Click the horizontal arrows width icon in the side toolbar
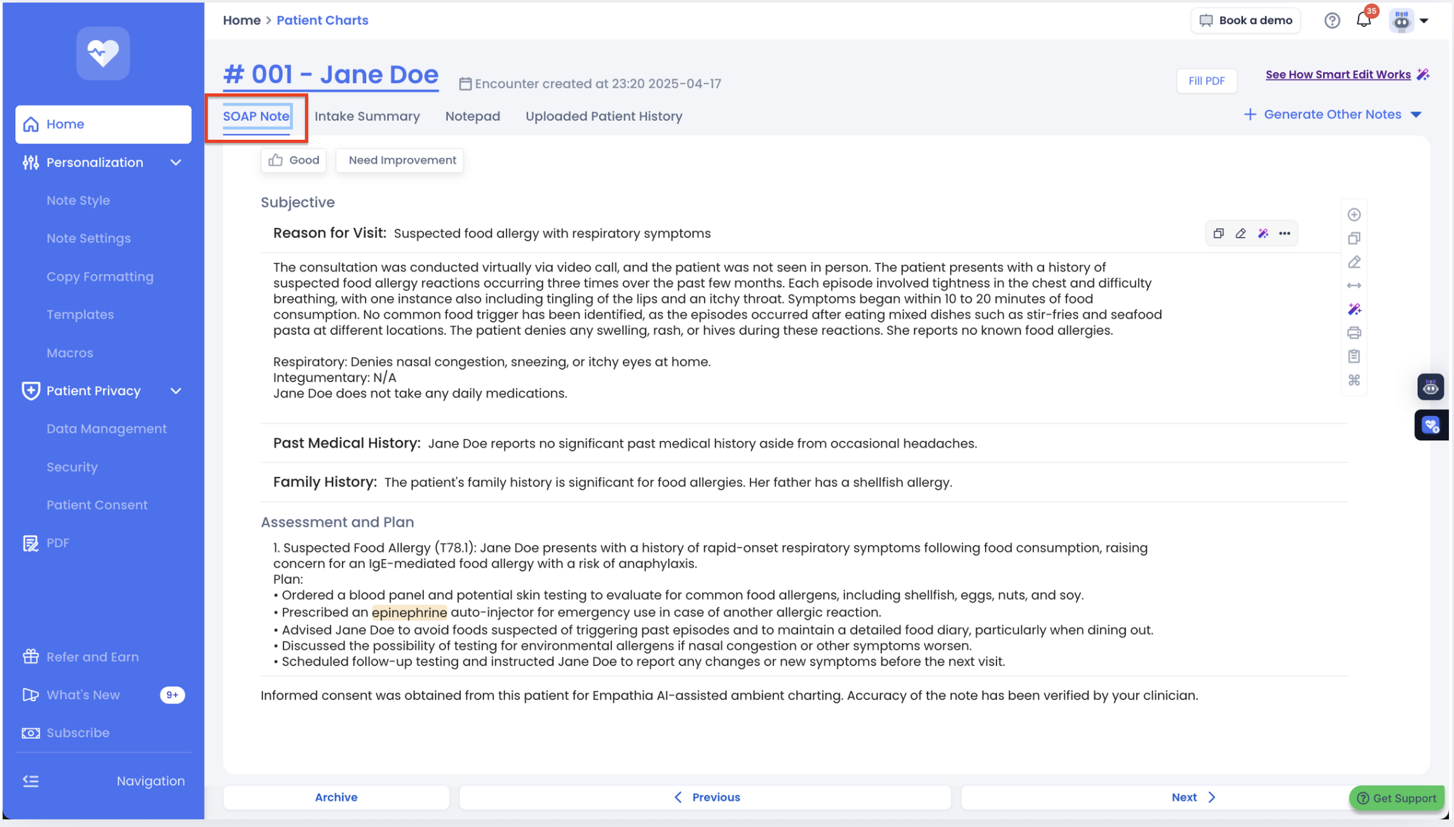1454x827 pixels. (1354, 286)
